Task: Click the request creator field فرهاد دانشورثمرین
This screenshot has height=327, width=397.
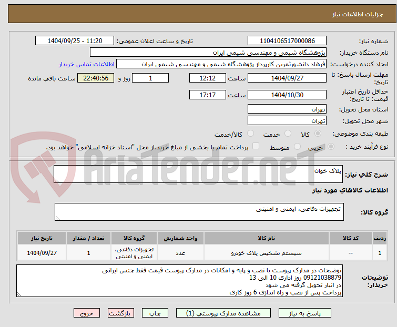Action: tap(221, 64)
